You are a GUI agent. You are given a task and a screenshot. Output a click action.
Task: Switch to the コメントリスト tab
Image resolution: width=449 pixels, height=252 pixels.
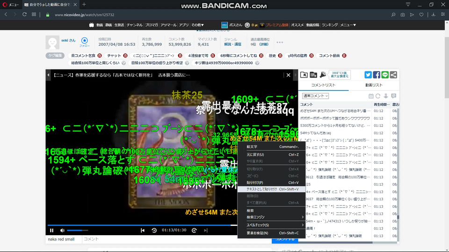[323, 85]
